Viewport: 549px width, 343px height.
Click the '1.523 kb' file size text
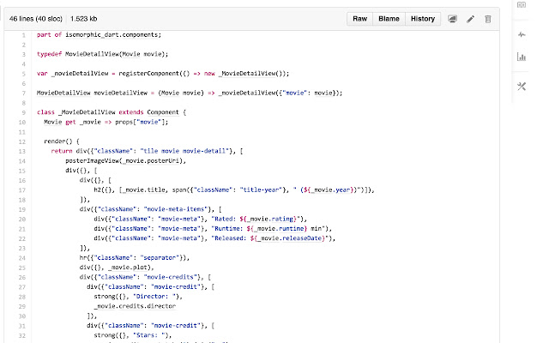click(x=84, y=19)
